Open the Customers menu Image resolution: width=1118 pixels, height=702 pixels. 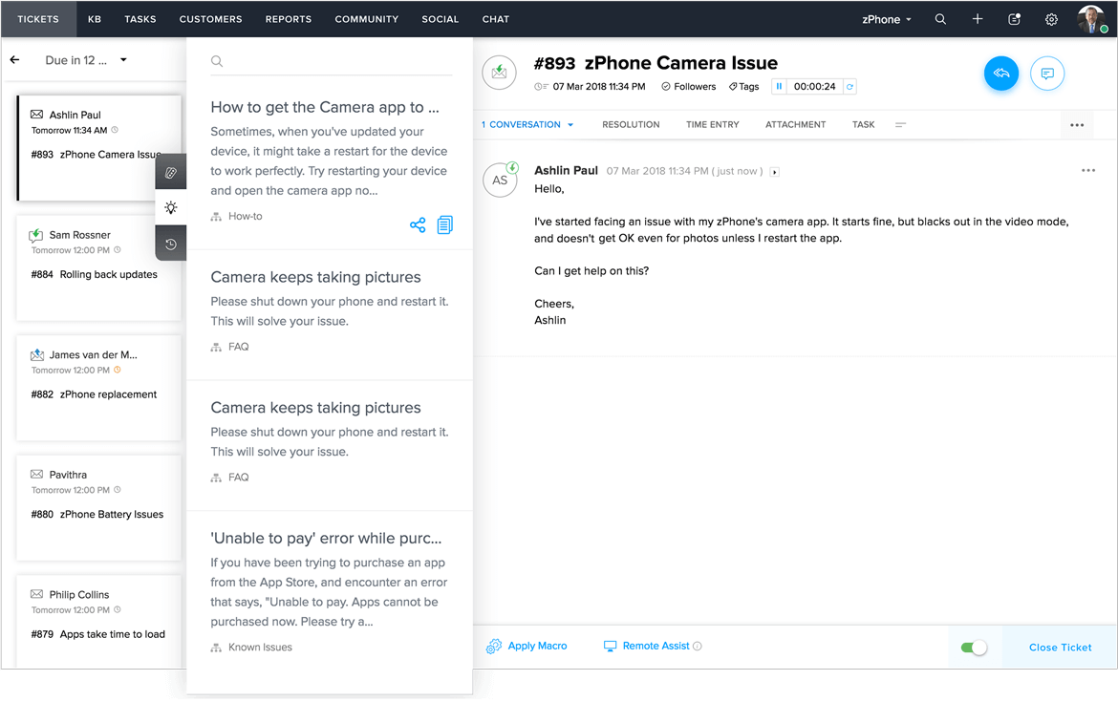pyautogui.click(x=210, y=19)
